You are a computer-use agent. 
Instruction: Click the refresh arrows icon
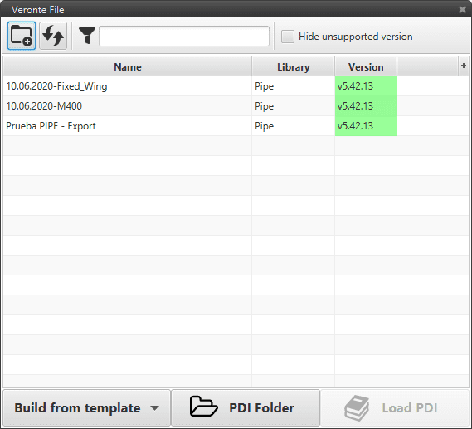coord(53,36)
